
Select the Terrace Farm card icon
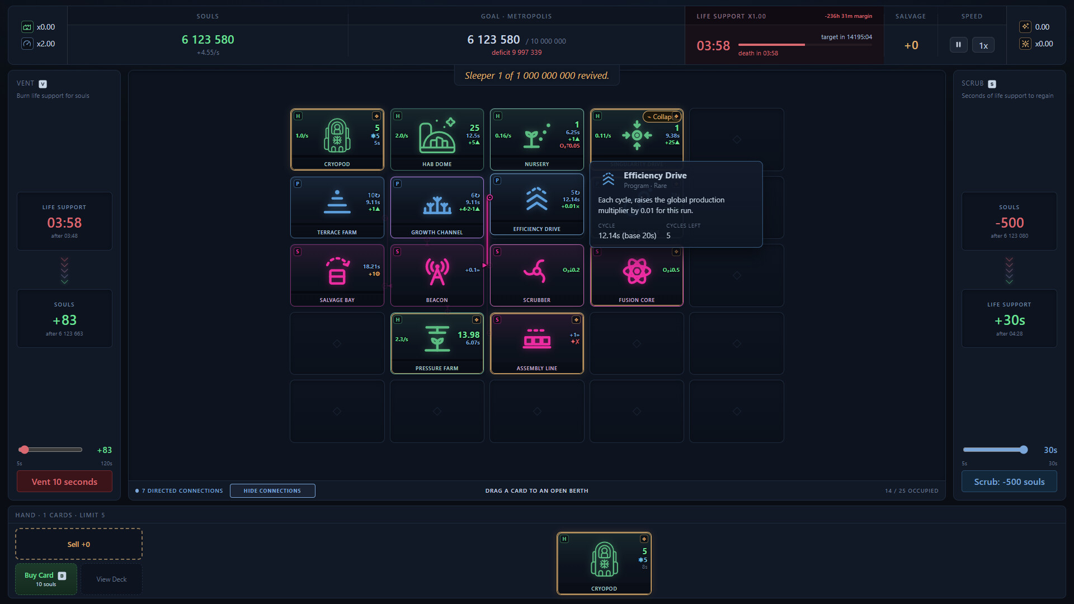[337, 202]
